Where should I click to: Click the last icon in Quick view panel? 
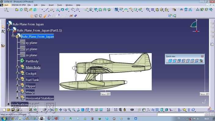click(201, 61)
